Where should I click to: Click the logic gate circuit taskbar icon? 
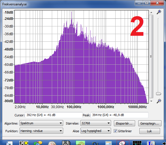(24, 143)
